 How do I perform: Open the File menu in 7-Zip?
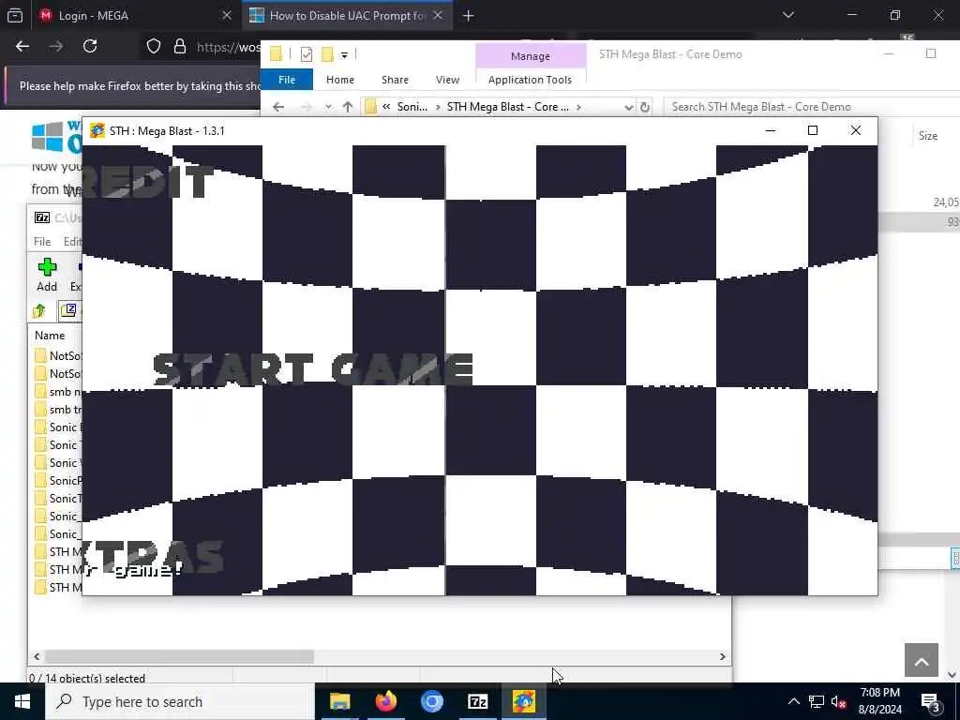[42, 241]
